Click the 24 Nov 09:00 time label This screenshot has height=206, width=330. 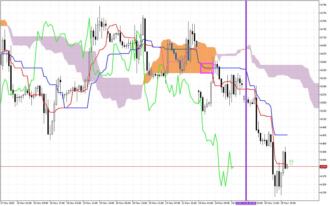point(222,203)
